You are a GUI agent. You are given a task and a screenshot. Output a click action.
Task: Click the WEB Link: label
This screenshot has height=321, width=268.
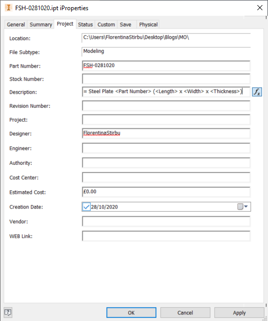coord(21,236)
